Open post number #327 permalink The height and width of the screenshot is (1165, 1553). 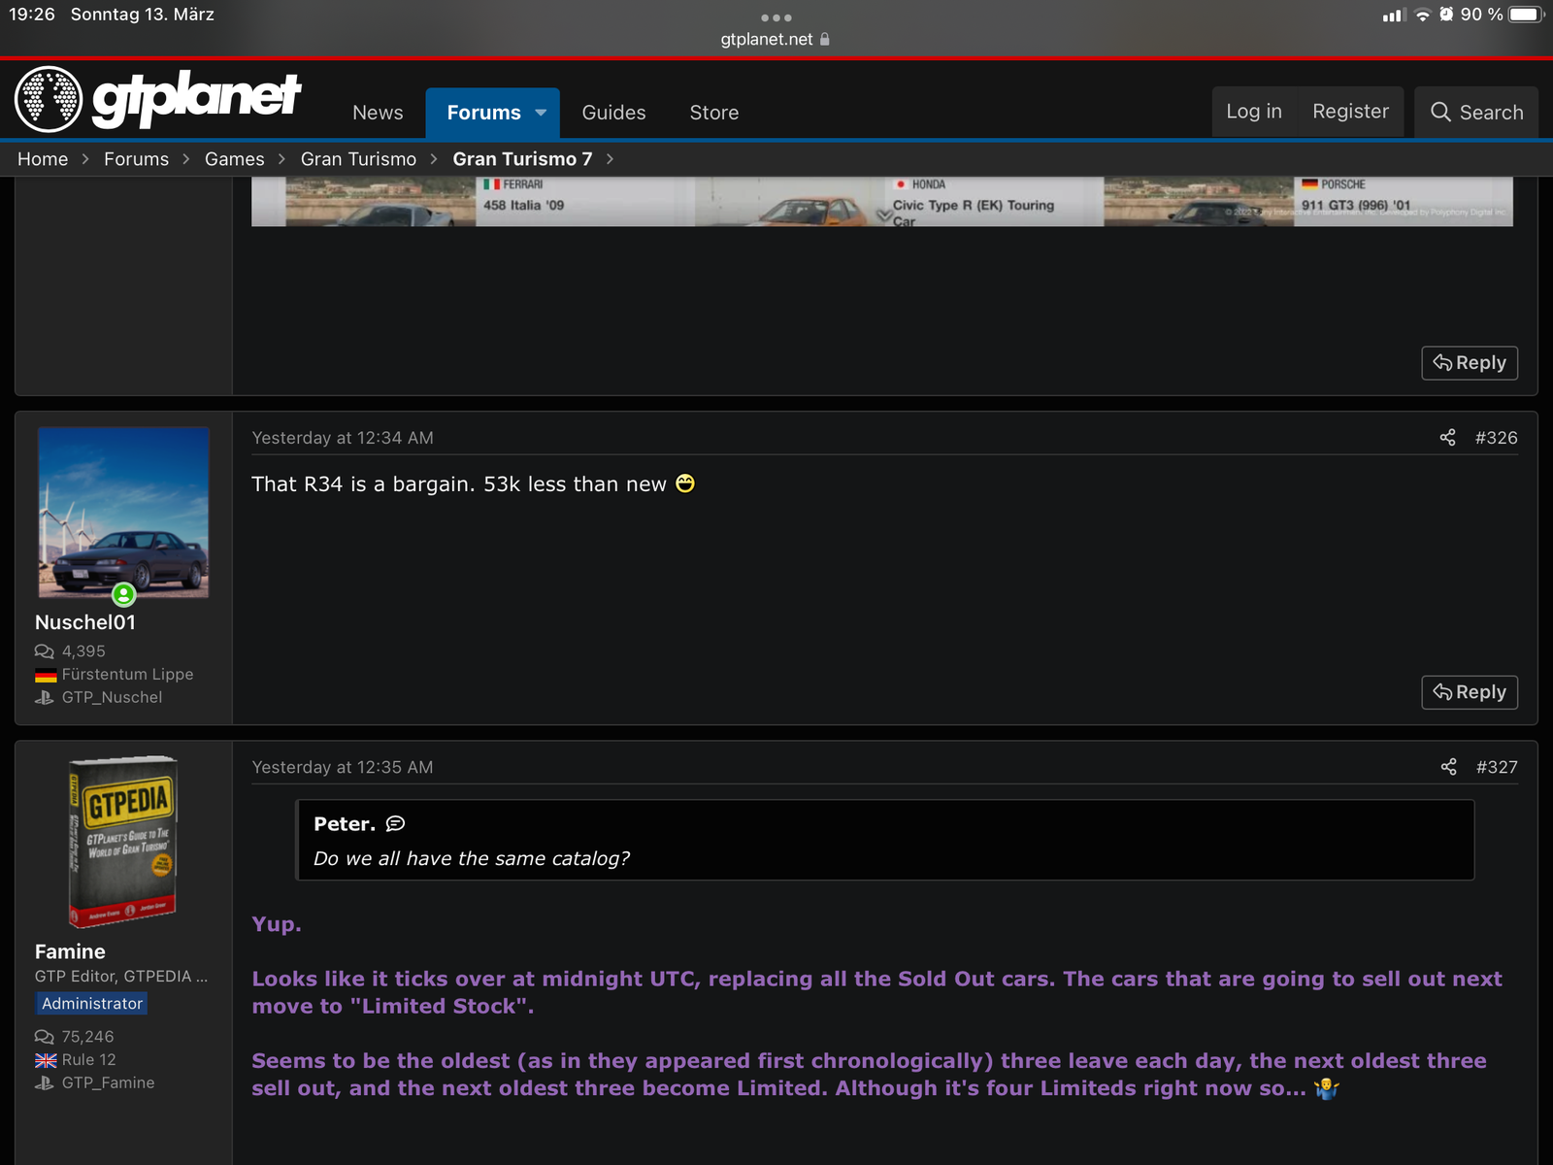1497,767
